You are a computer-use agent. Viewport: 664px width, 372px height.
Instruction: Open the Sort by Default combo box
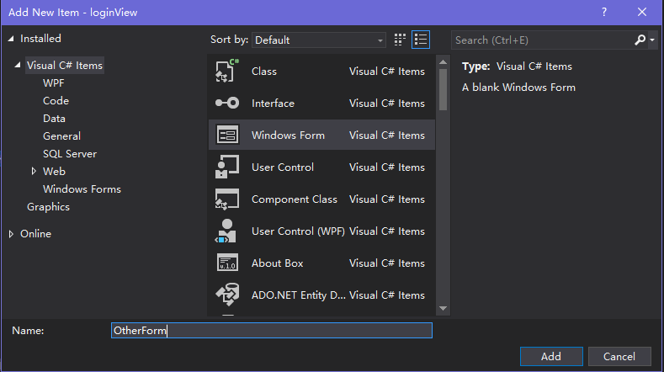click(x=318, y=40)
